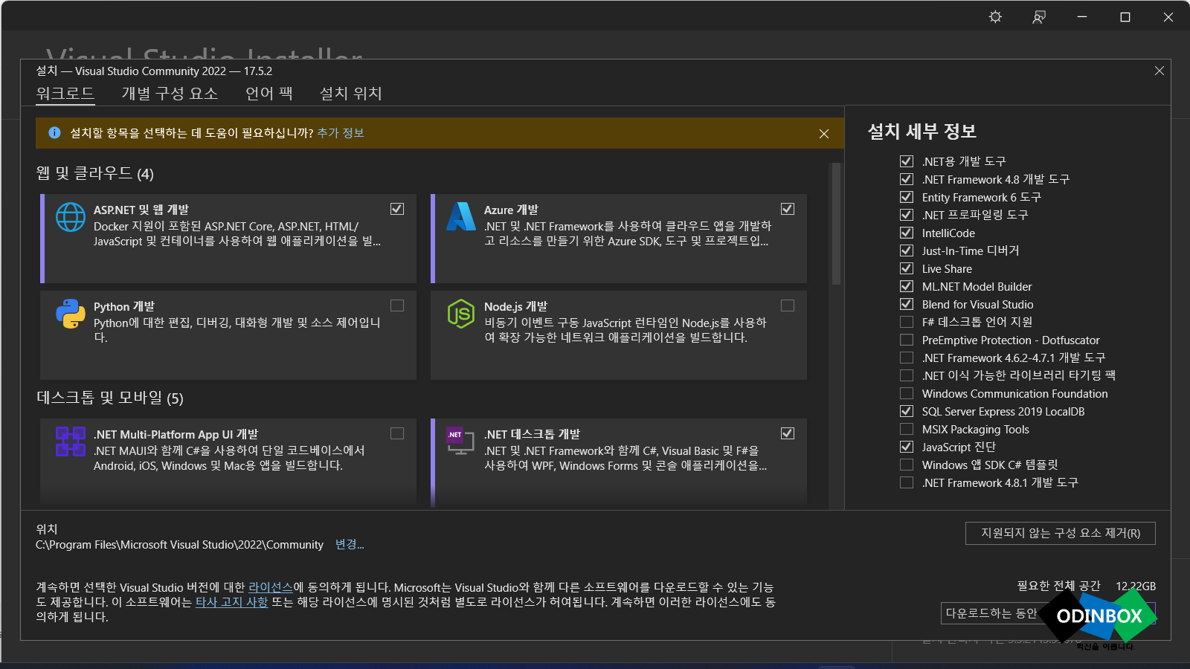Uncheck .NET Framework 4.8 개발 도구
Image resolution: width=1190 pixels, height=669 pixels.
click(x=907, y=179)
